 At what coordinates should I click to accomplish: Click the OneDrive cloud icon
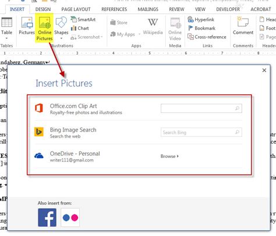pyautogui.click(x=39, y=156)
